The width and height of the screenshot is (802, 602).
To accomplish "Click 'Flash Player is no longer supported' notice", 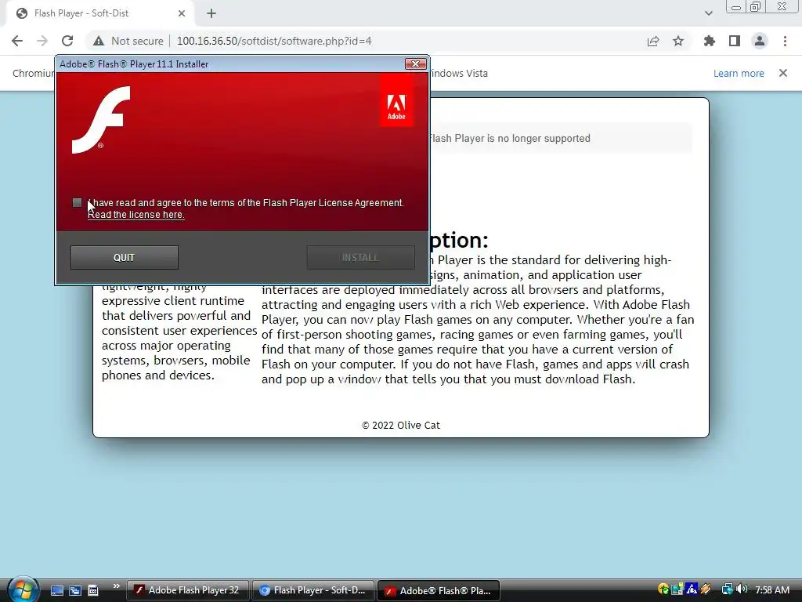I will [x=509, y=138].
